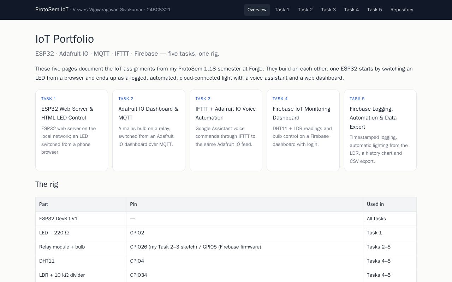Viewport: 452px width, 282px height.
Task: Select the LED + 220 Ω cell
Action: click(81, 233)
